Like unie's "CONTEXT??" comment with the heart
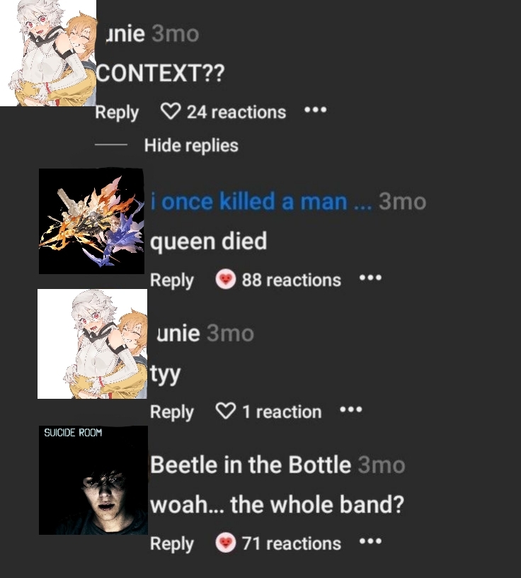521x578 pixels. (x=171, y=112)
